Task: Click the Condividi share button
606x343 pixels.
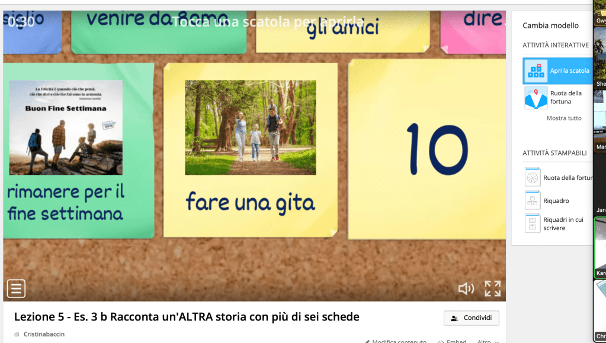Action: 471,318
